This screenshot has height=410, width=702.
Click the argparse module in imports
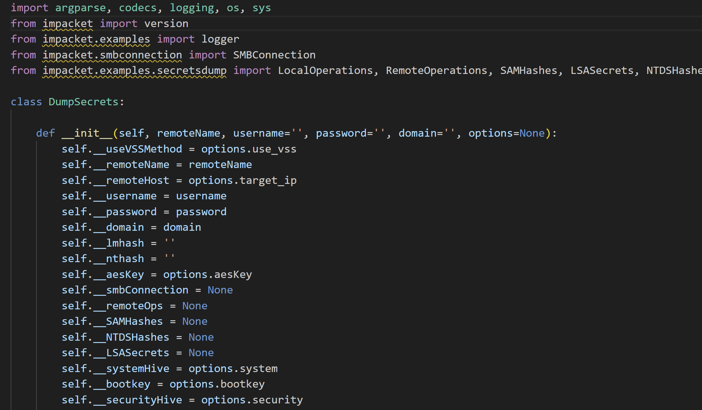coord(81,8)
